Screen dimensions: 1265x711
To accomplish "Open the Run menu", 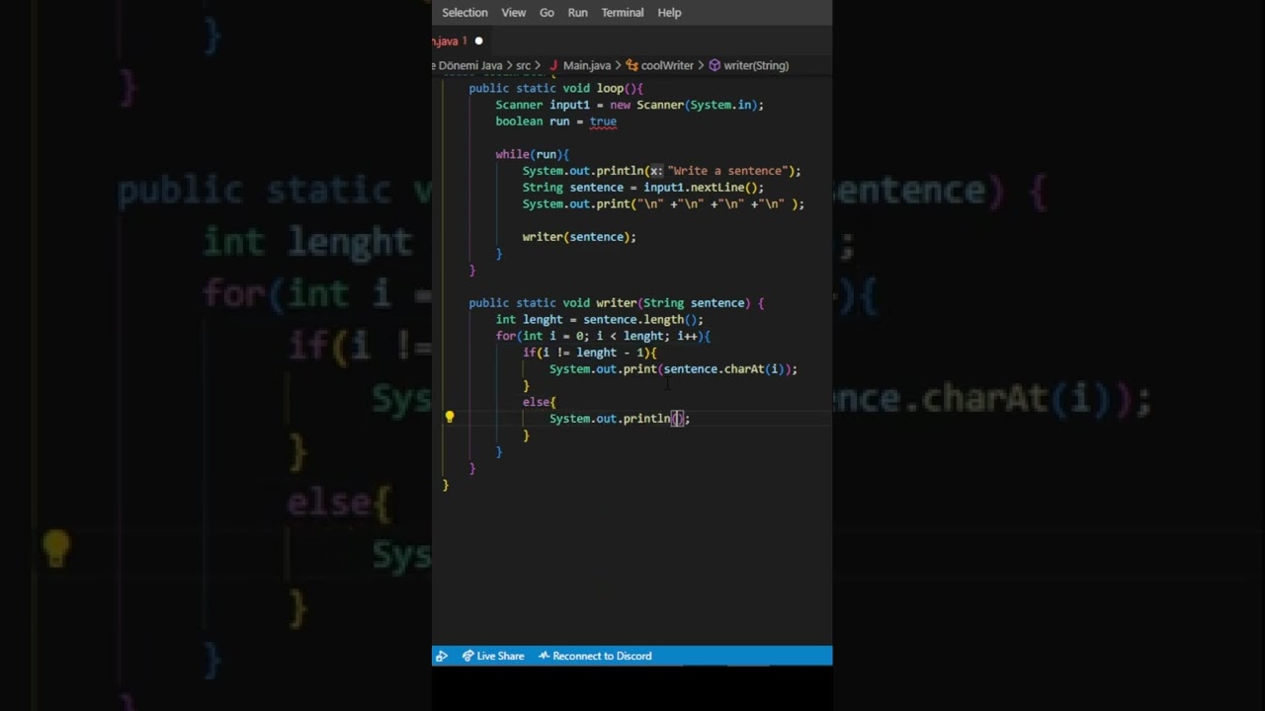I will (577, 13).
